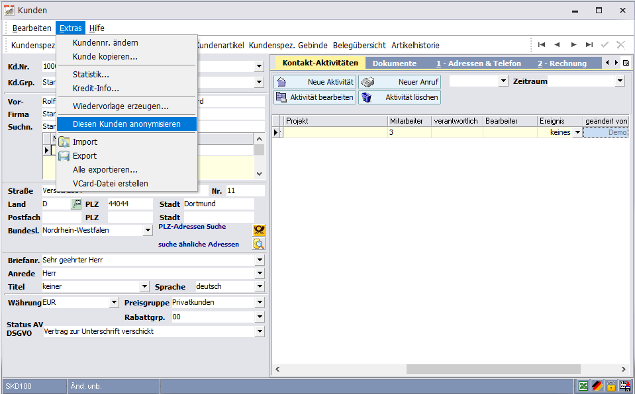Open the Ereignis keines dropdown in grid
Image resolution: width=635 pixels, height=394 pixels.
pos(577,132)
